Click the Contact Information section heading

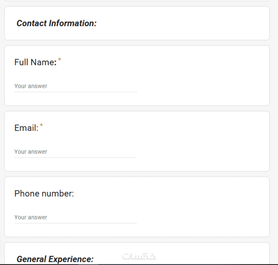[x=56, y=23]
